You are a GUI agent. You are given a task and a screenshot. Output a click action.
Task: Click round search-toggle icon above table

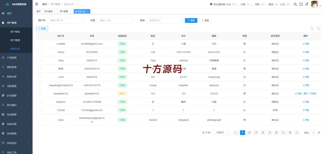click(312, 29)
